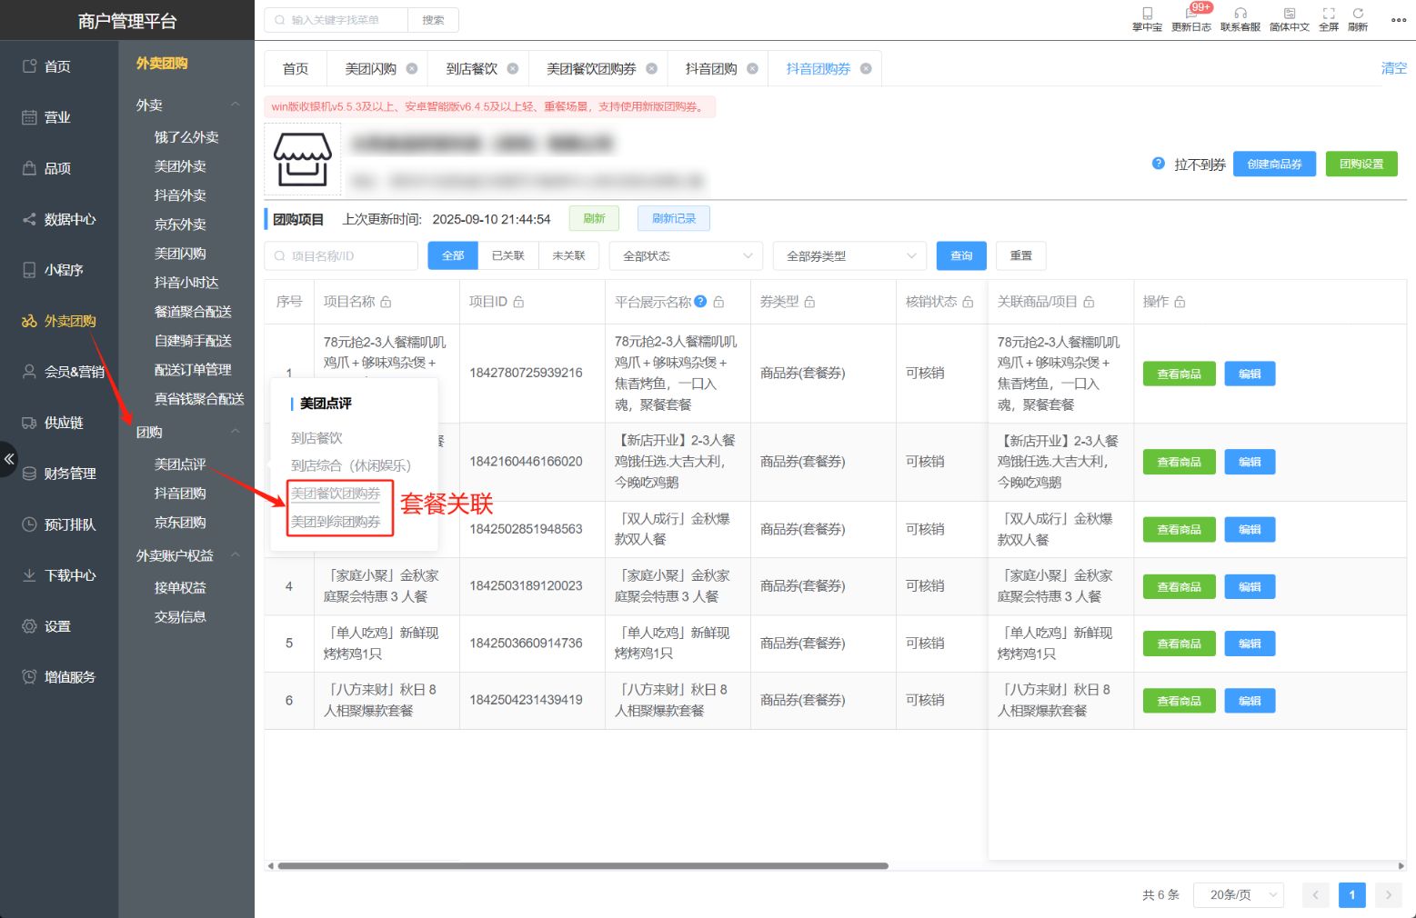Close the 美团餐饮团购券 tab
This screenshot has width=1416, height=918.
651,68
